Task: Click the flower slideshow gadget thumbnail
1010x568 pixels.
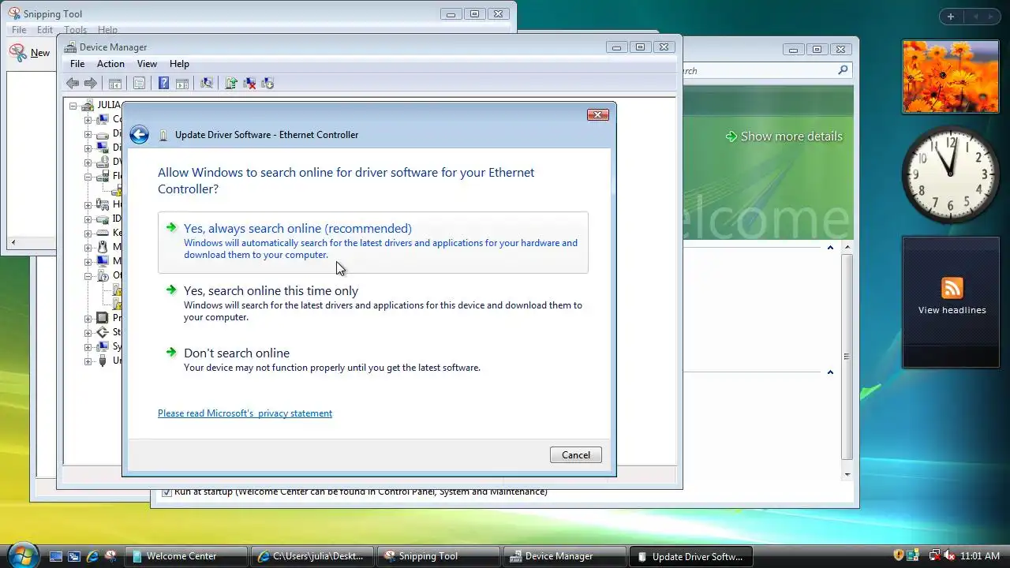Action: [950, 77]
